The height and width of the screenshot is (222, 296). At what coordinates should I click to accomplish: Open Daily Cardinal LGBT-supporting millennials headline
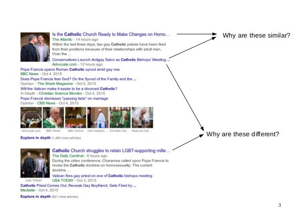(111, 151)
